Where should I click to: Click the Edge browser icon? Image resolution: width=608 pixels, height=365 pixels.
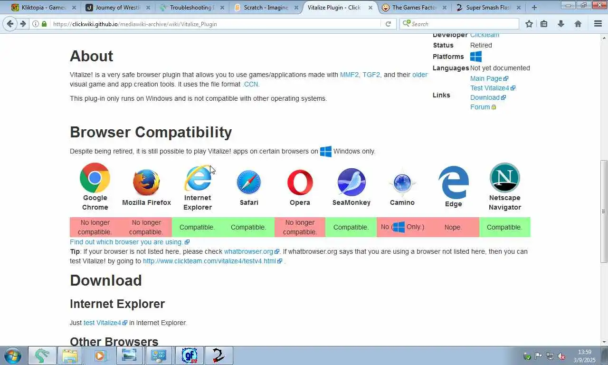tap(454, 182)
